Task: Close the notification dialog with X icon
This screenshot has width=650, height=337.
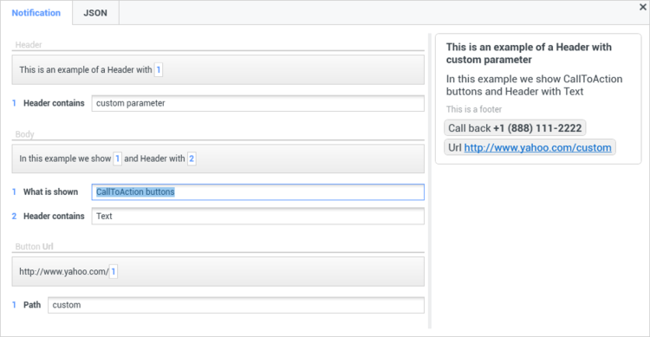Action: point(642,7)
